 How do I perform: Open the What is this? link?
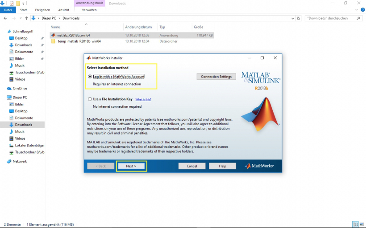tap(143, 99)
